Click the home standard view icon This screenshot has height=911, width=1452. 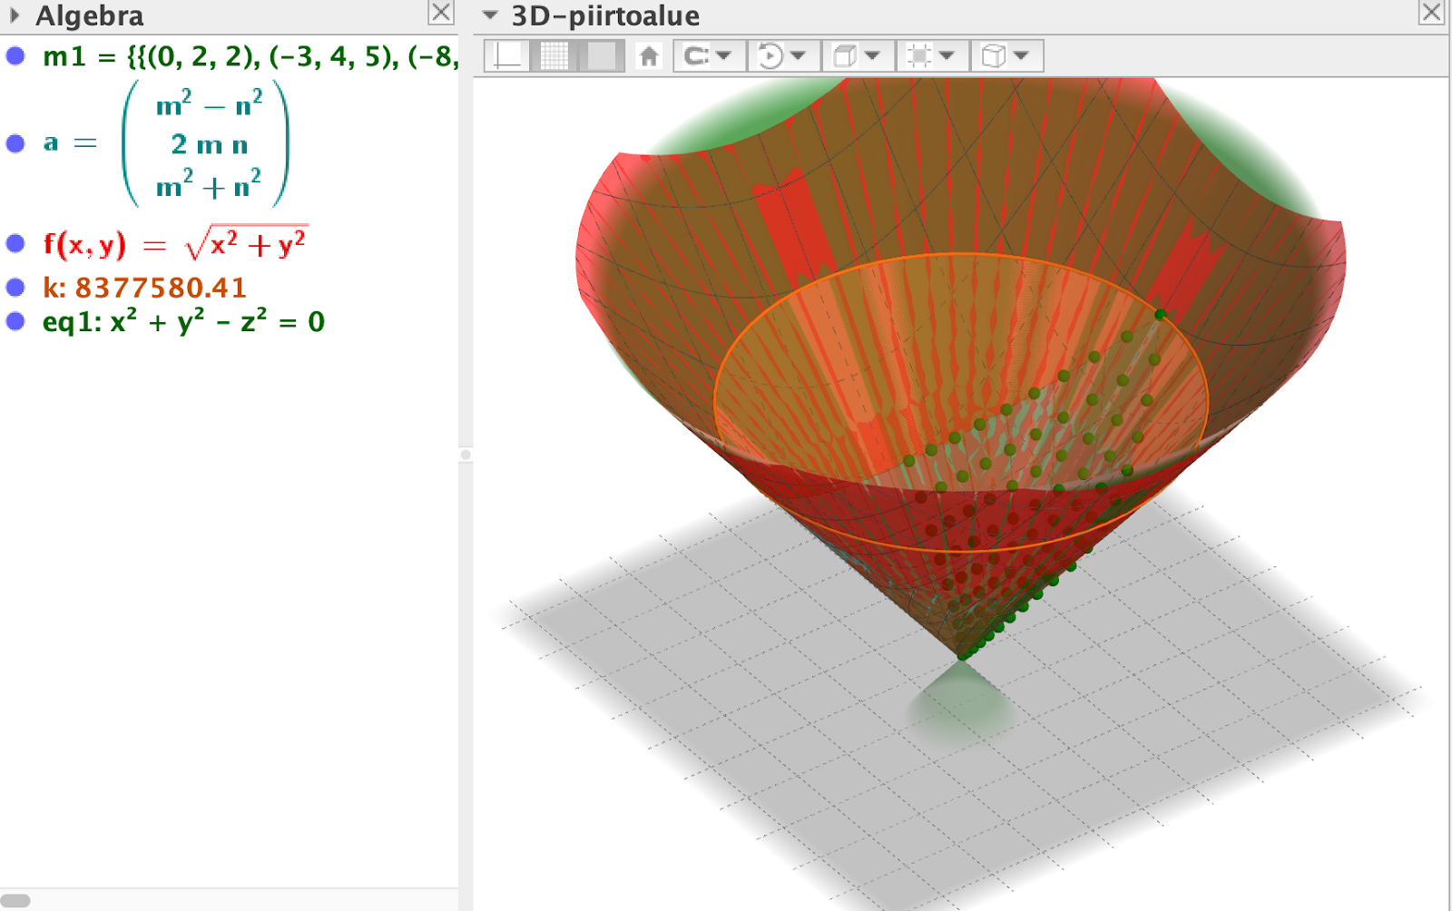(649, 56)
